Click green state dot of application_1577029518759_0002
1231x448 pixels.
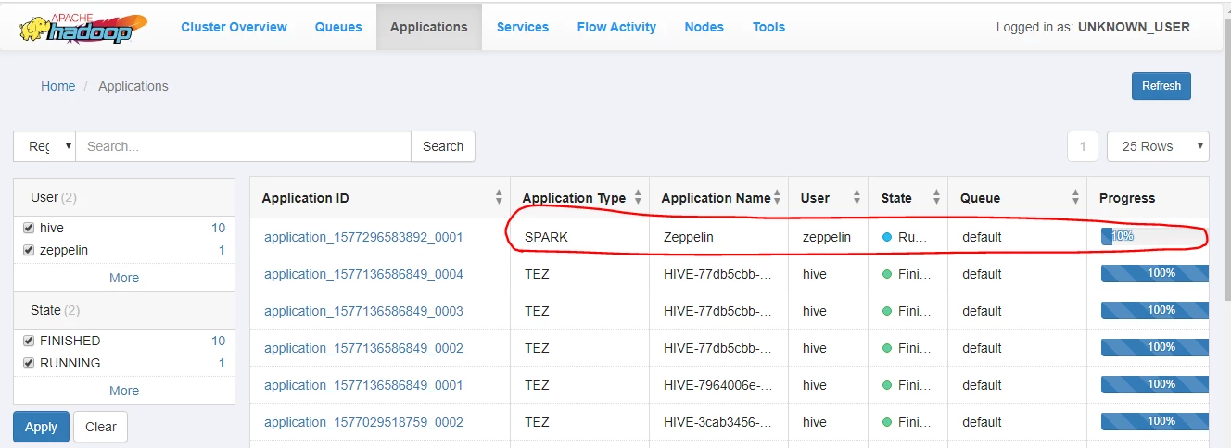coord(887,422)
